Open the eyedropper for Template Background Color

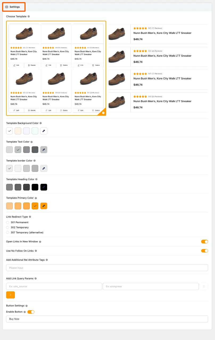pos(44,131)
